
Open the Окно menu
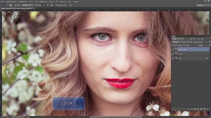[70, 2]
